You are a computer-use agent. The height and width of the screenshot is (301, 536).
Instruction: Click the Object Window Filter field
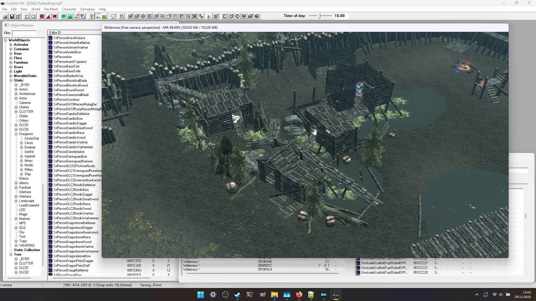24,33
